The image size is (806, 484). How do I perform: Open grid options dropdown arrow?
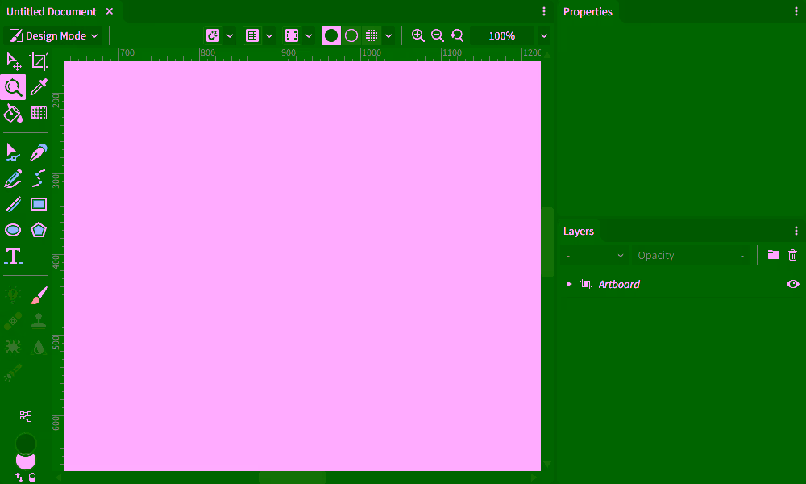[x=269, y=36]
